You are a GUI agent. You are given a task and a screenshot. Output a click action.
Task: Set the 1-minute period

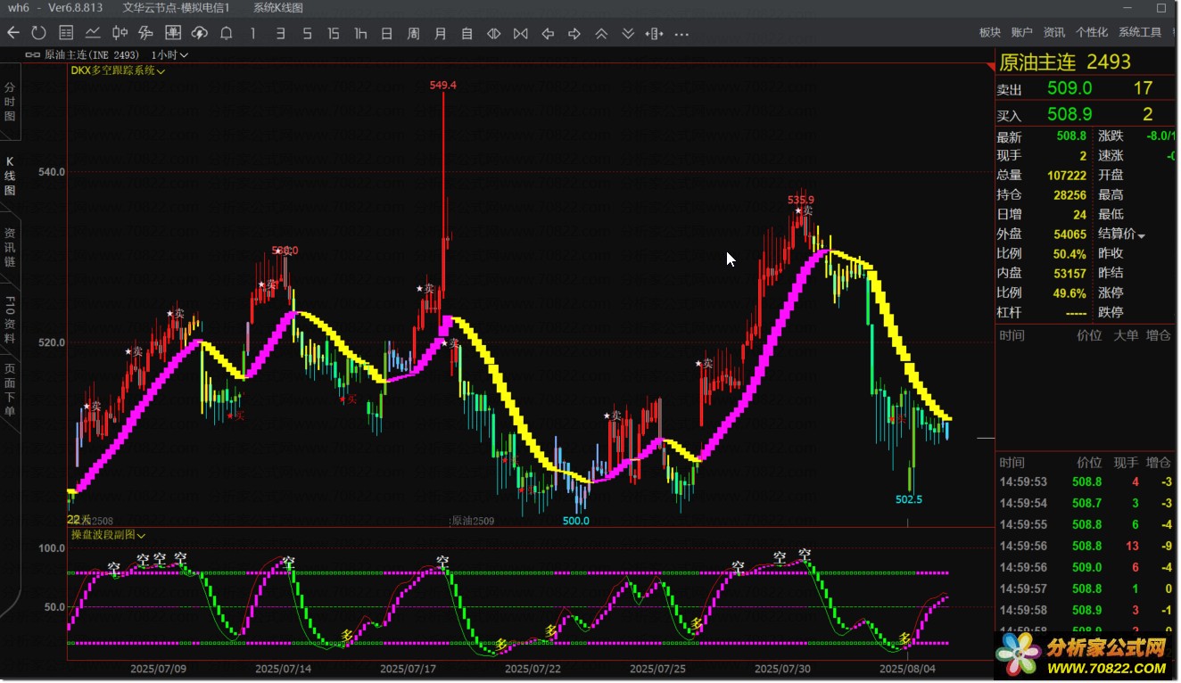[x=253, y=33]
